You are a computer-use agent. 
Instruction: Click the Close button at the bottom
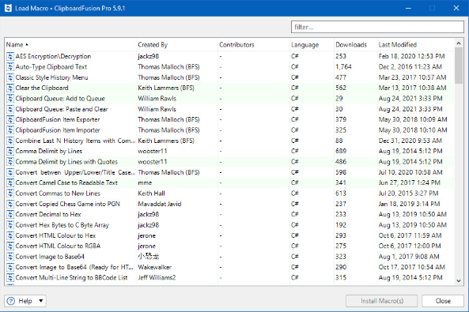pos(443,301)
